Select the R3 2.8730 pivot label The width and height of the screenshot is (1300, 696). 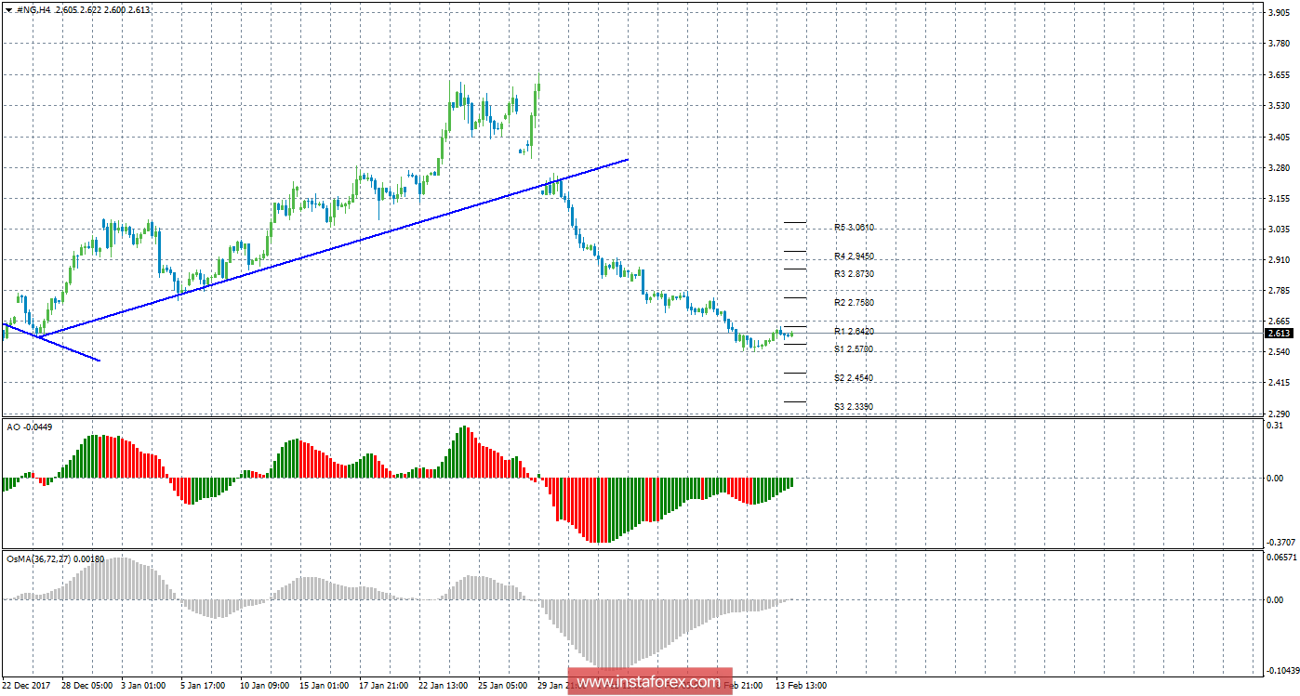(x=854, y=273)
